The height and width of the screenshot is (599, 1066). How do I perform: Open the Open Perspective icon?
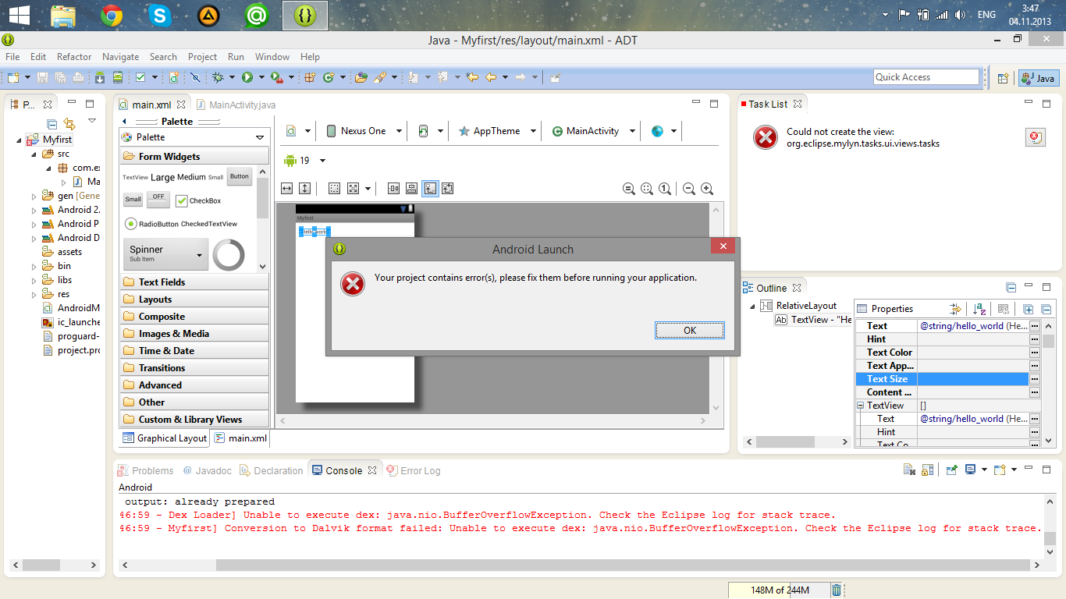[1004, 78]
